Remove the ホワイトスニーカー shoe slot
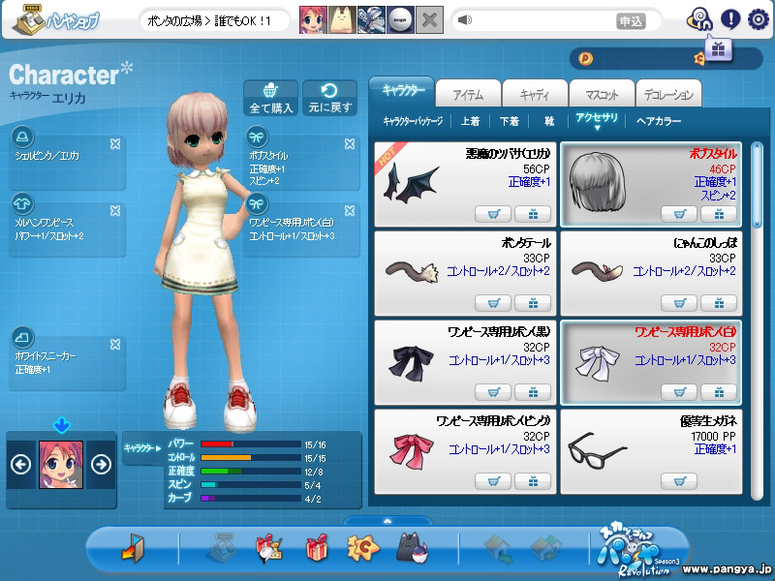 coord(115,345)
